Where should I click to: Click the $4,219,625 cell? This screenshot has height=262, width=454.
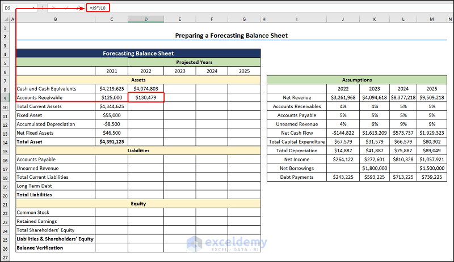click(x=111, y=89)
